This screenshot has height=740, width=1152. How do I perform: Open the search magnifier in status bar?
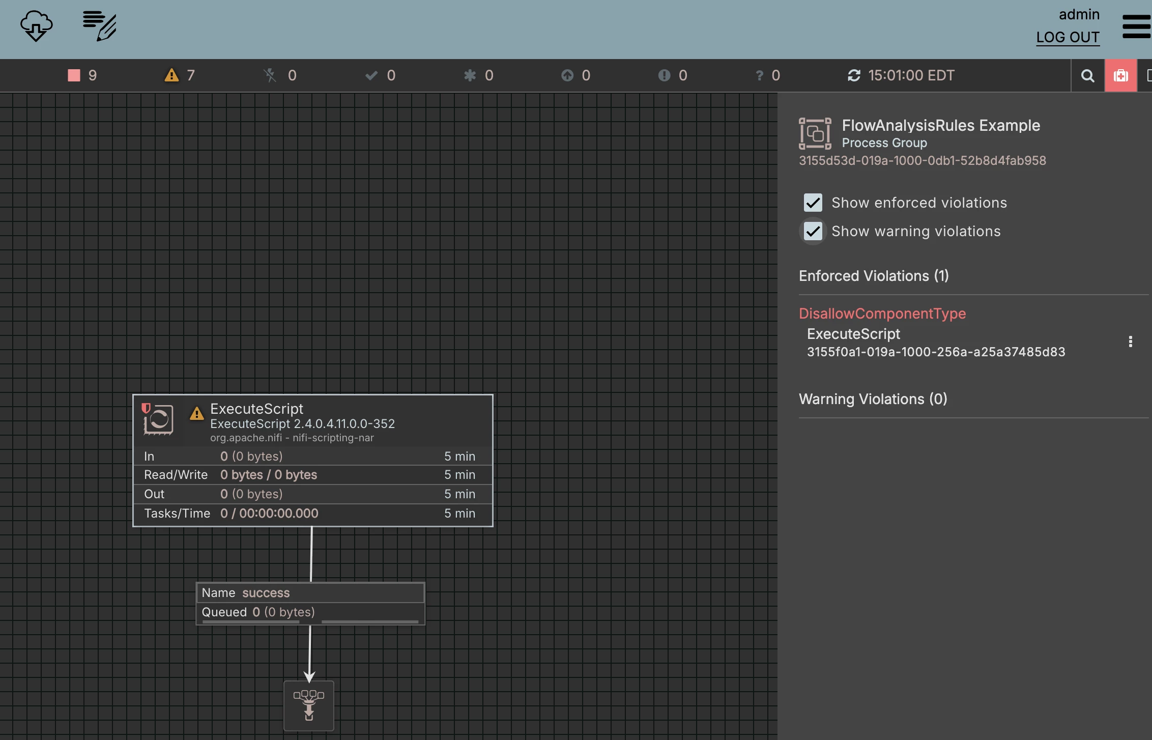[1087, 76]
